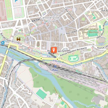
Task: Click the Centre Ville label
Action: tap(50, 18)
